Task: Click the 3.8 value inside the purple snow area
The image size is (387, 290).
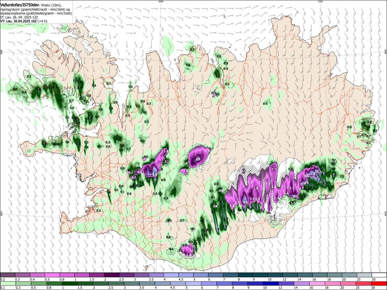Action: pyautogui.click(x=198, y=159)
